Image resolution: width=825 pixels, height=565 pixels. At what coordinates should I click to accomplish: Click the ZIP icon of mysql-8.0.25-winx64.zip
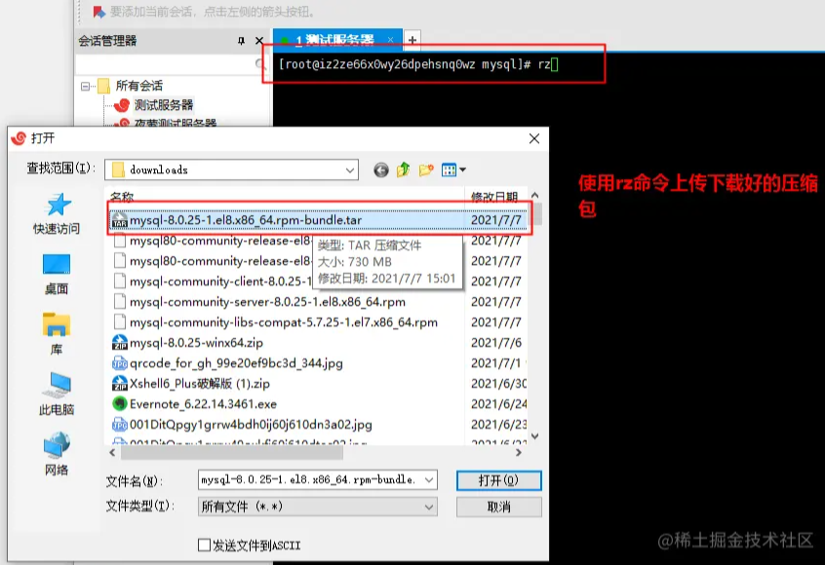pos(120,343)
